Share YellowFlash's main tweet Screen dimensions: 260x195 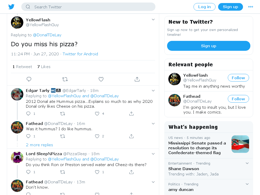[137, 79]
